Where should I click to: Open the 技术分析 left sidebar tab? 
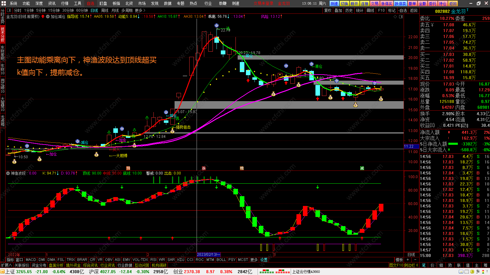click(x=2, y=34)
